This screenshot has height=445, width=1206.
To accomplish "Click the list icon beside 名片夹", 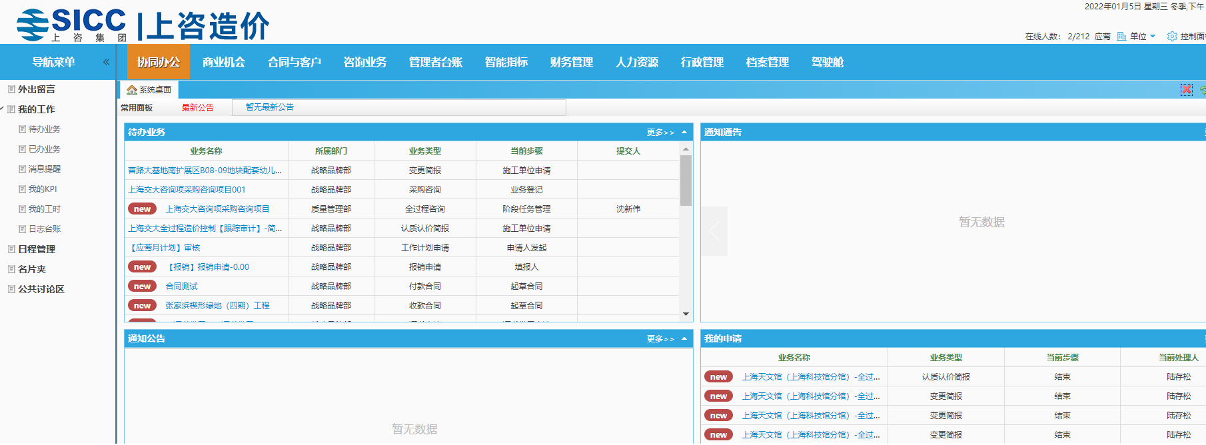I will pyautogui.click(x=11, y=269).
